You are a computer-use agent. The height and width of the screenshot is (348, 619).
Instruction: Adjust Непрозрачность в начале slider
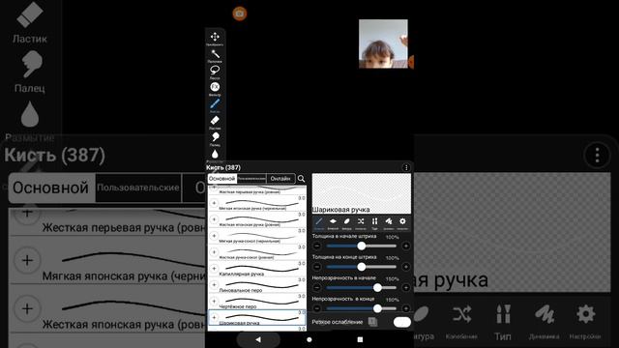click(361, 288)
